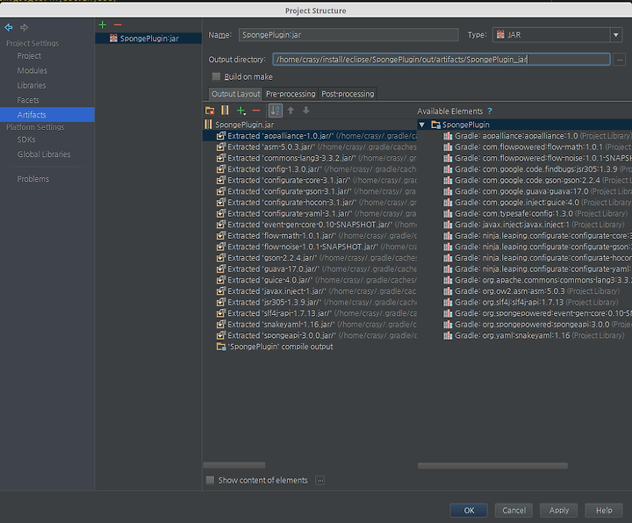
Task: Click the forward navigation arrow
Action: (x=25, y=27)
